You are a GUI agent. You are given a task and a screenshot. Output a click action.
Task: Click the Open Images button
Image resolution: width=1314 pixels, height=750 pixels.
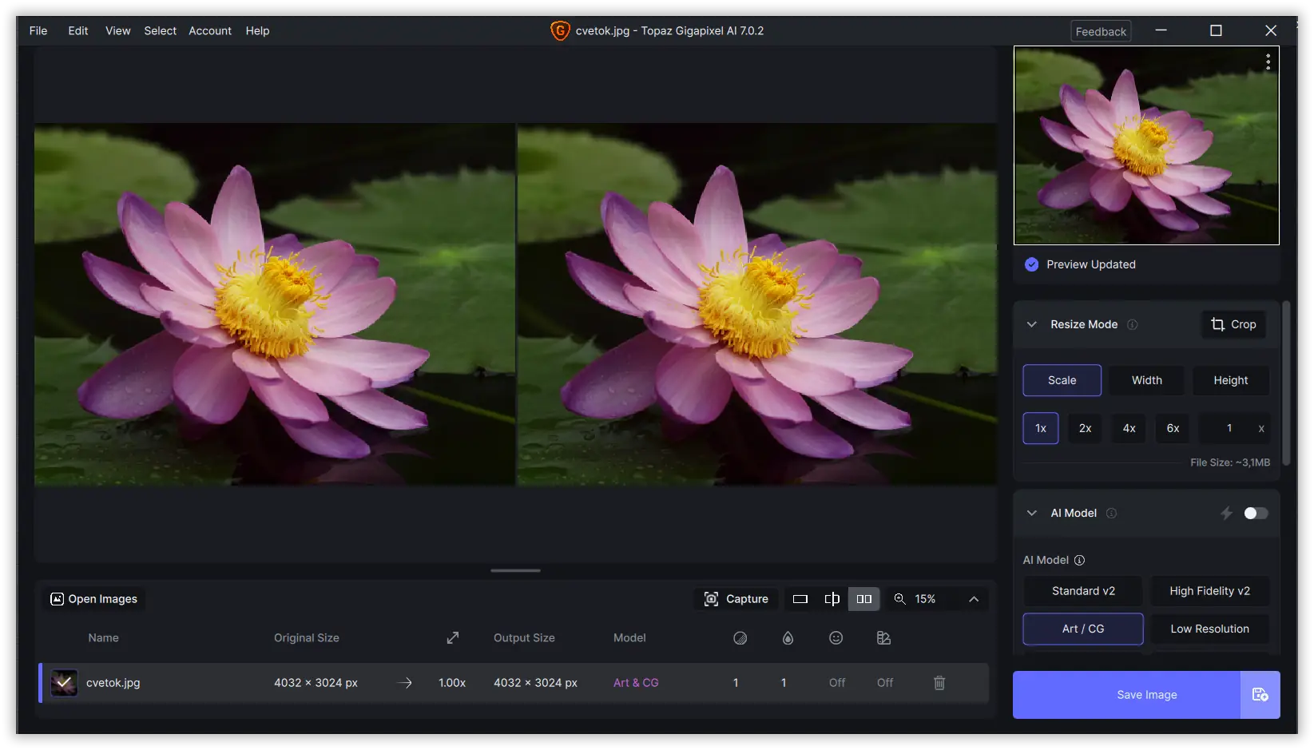(93, 599)
